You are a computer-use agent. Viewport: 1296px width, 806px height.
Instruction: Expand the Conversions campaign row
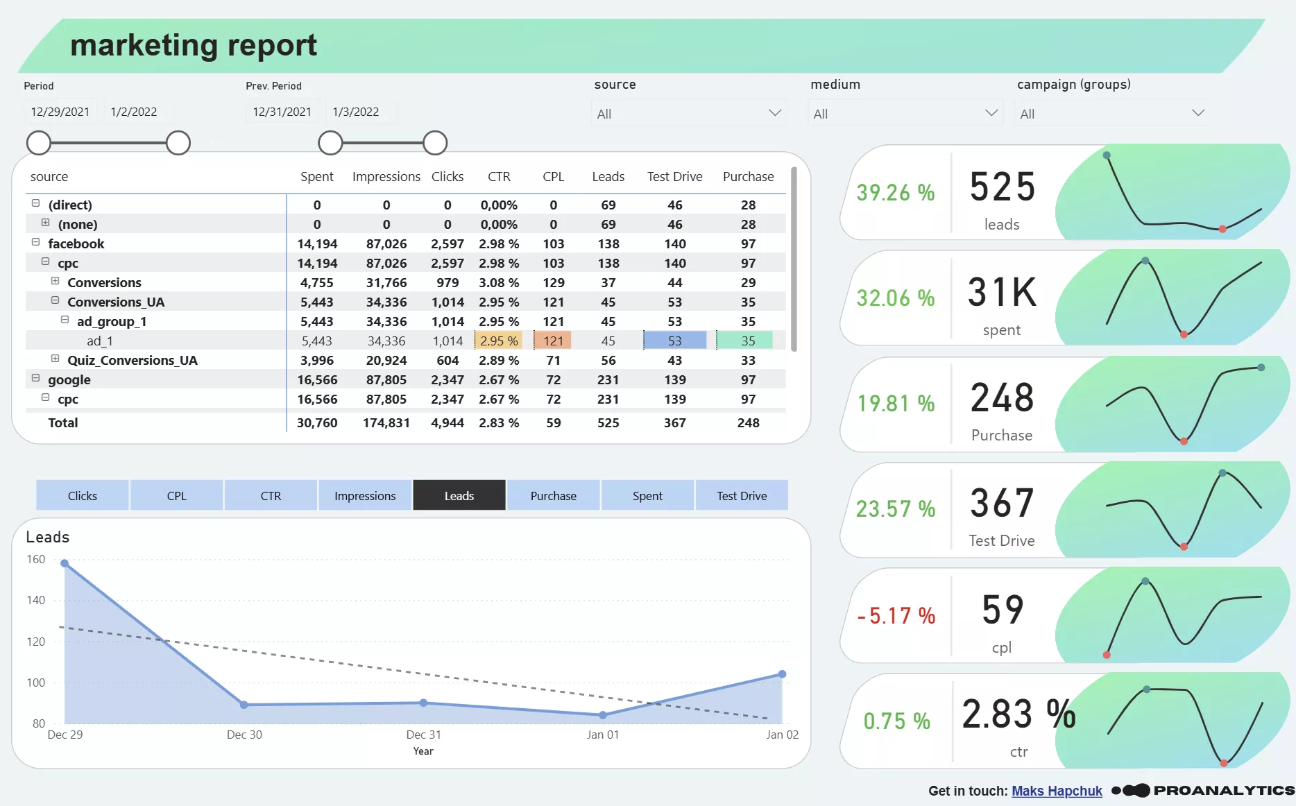tap(55, 281)
